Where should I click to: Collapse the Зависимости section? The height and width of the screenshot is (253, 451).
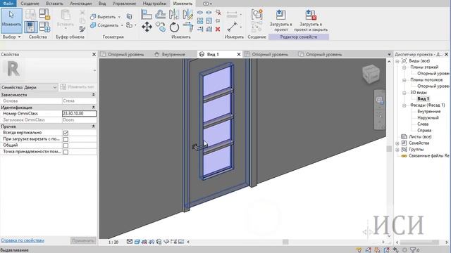tap(93, 95)
